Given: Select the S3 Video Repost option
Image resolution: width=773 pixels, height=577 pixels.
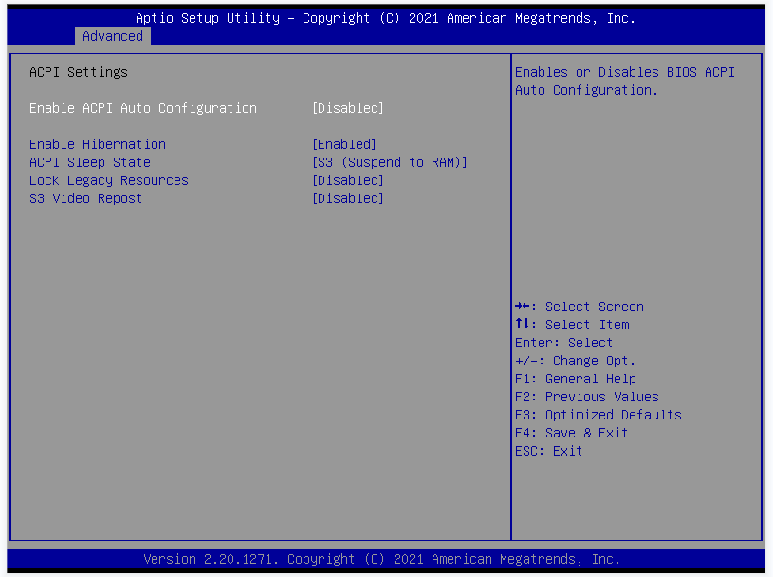Looking at the screenshot, I should (x=85, y=198).
